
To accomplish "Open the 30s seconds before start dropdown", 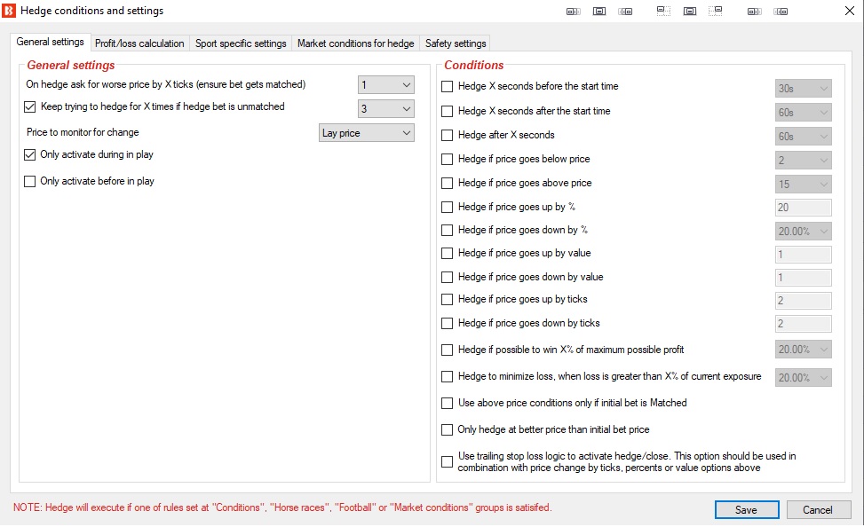I will pos(804,88).
